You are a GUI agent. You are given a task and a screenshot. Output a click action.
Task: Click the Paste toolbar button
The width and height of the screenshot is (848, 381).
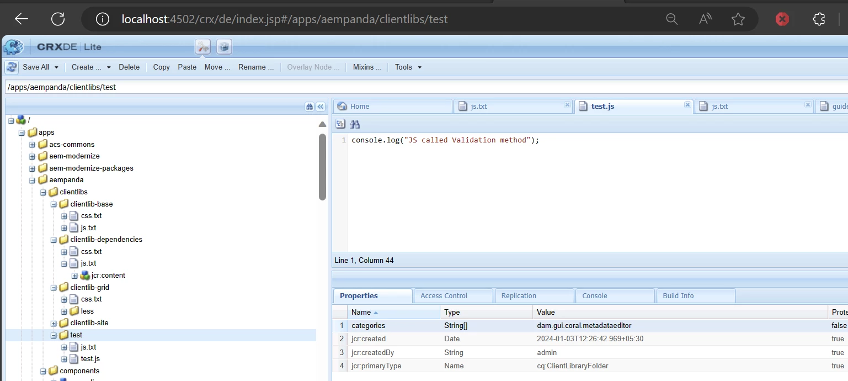[x=187, y=67]
